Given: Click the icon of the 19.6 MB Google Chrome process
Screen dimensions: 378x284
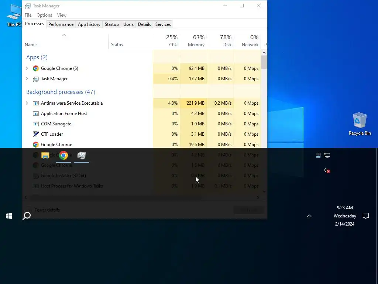Looking at the screenshot, I should click(x=36, y=145).
